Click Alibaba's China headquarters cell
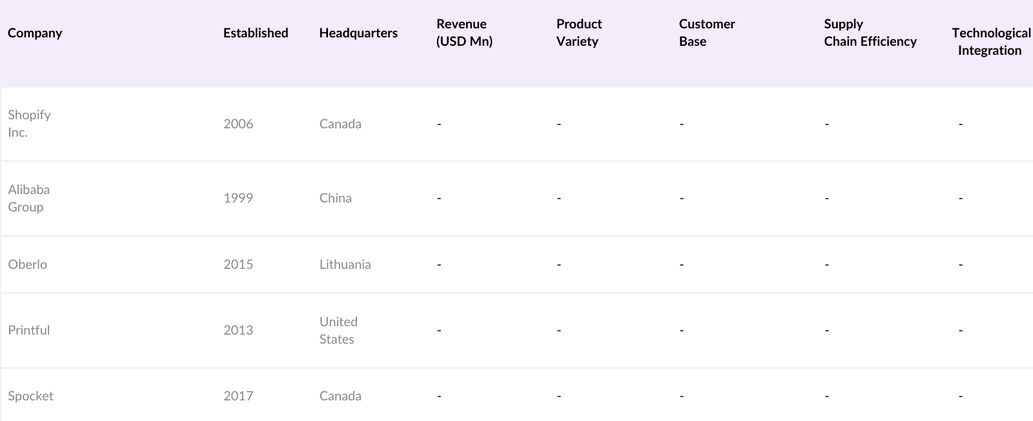1033x421 pixels. 335,198
